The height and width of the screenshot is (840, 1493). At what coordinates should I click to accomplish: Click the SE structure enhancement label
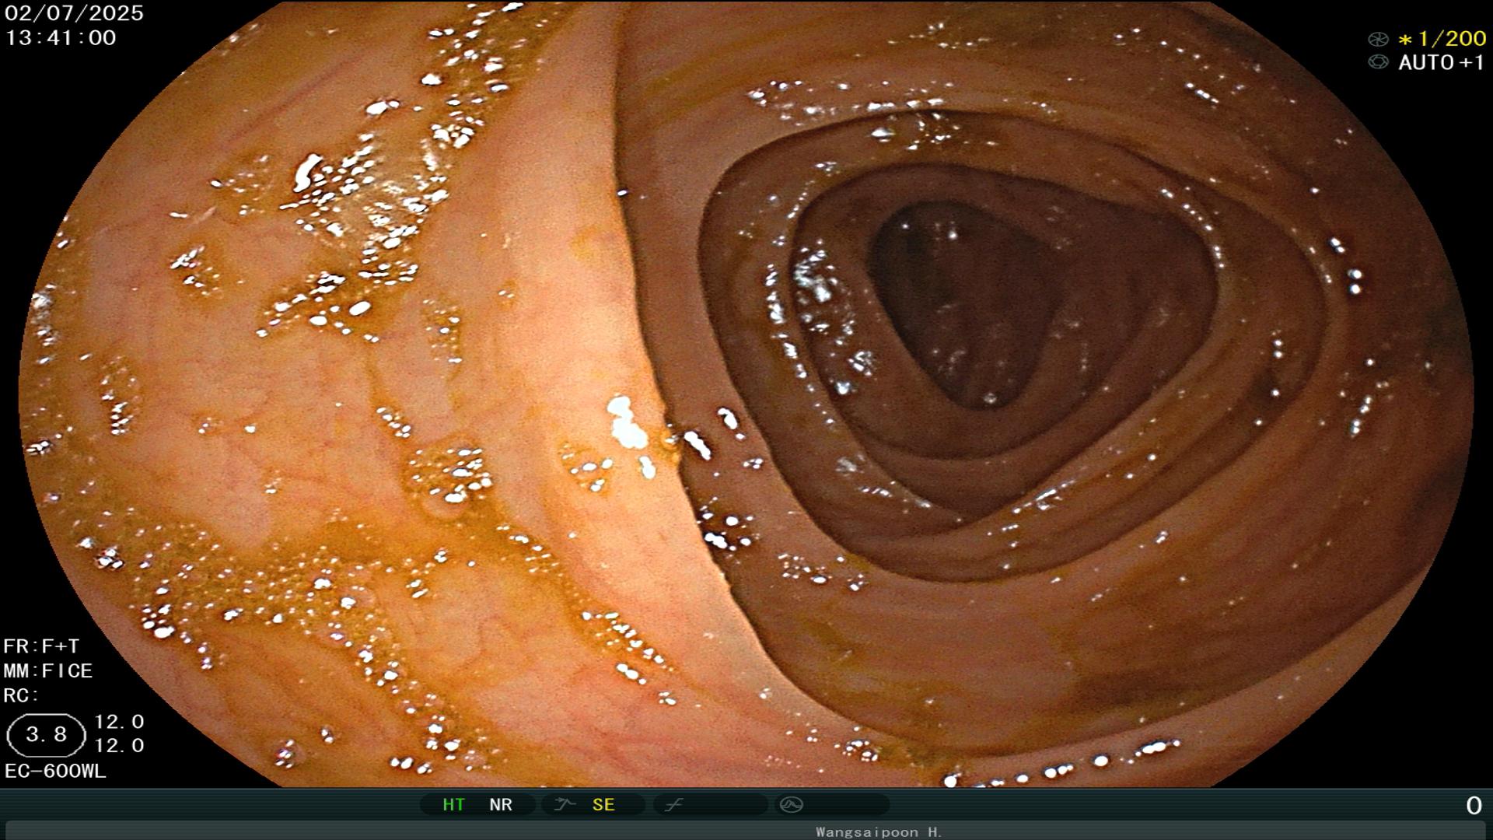point(603,805)
